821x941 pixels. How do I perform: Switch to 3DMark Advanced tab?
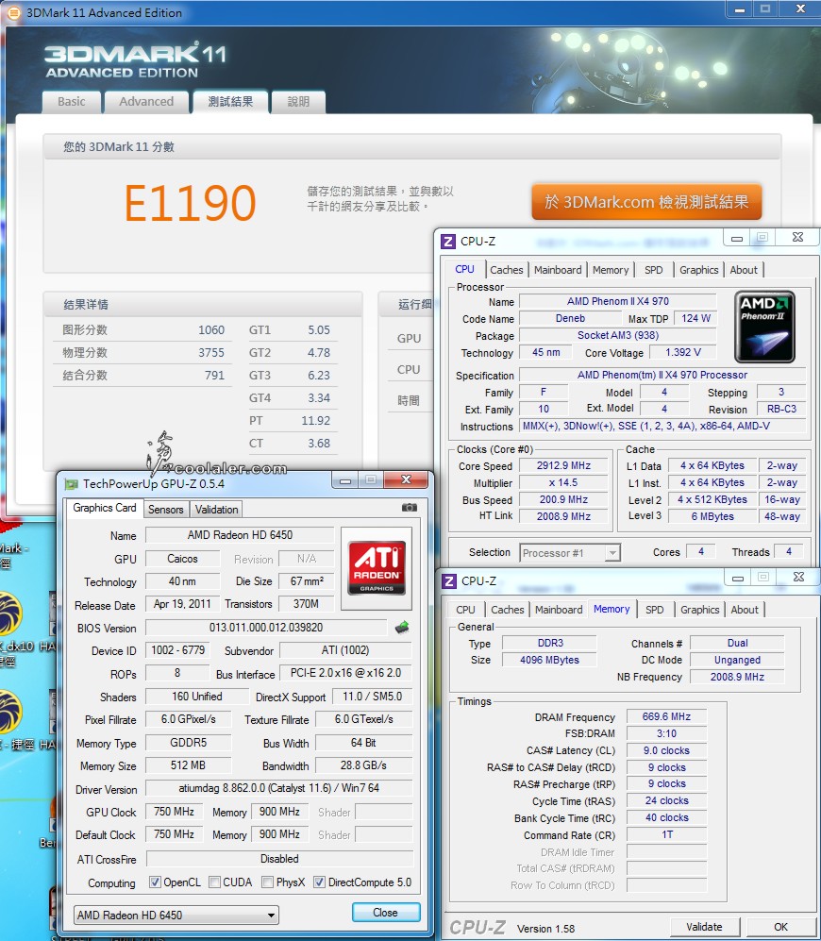pos(146,101)
